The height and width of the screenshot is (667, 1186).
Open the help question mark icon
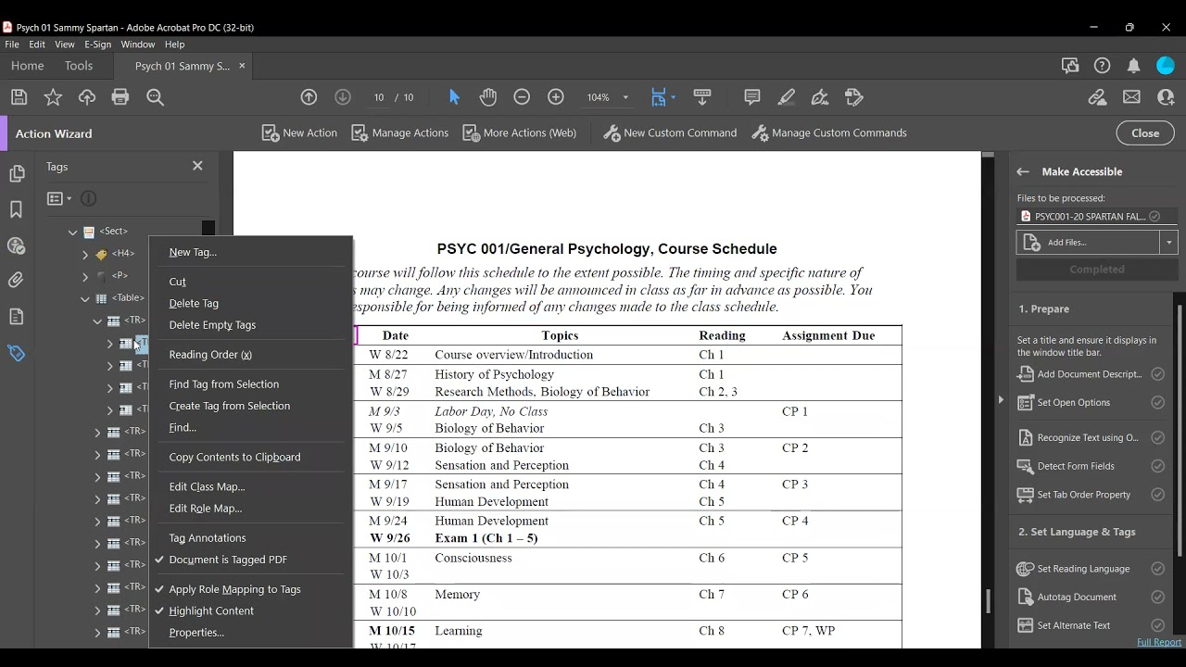pyautogui.click(x=1102, y=66)
